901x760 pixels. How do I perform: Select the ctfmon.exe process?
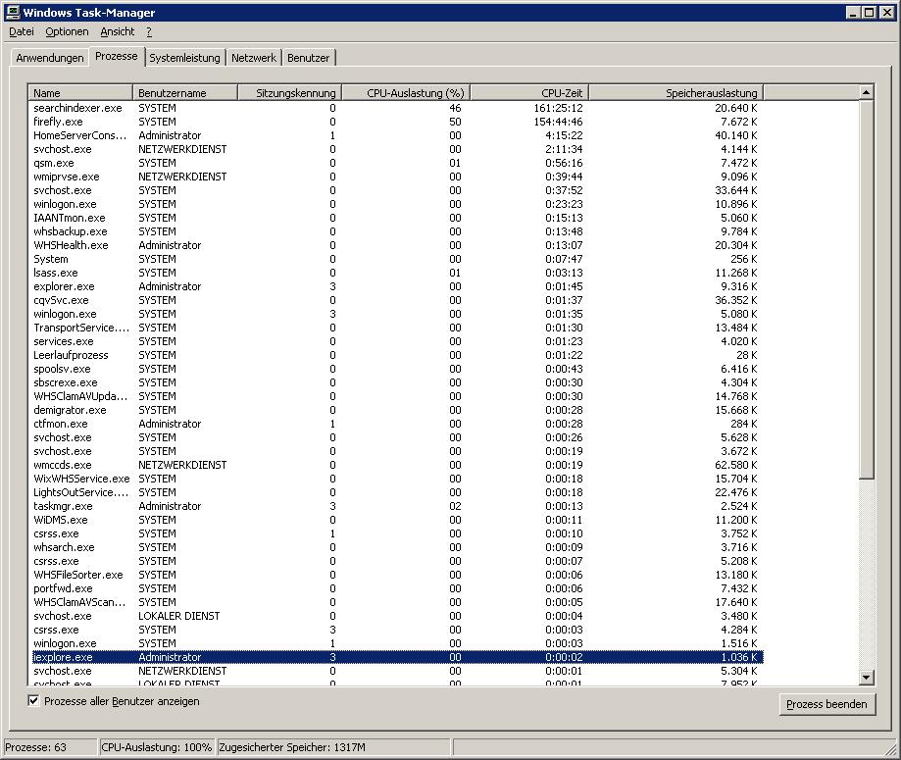[x=398, y=425]
